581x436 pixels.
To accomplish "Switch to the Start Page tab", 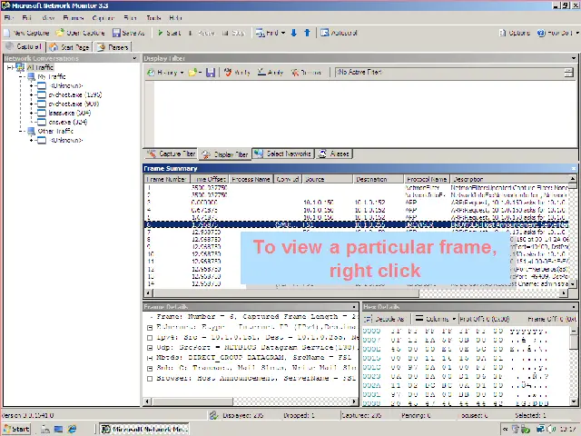I will pyautogui.click(x=70, y=47).
